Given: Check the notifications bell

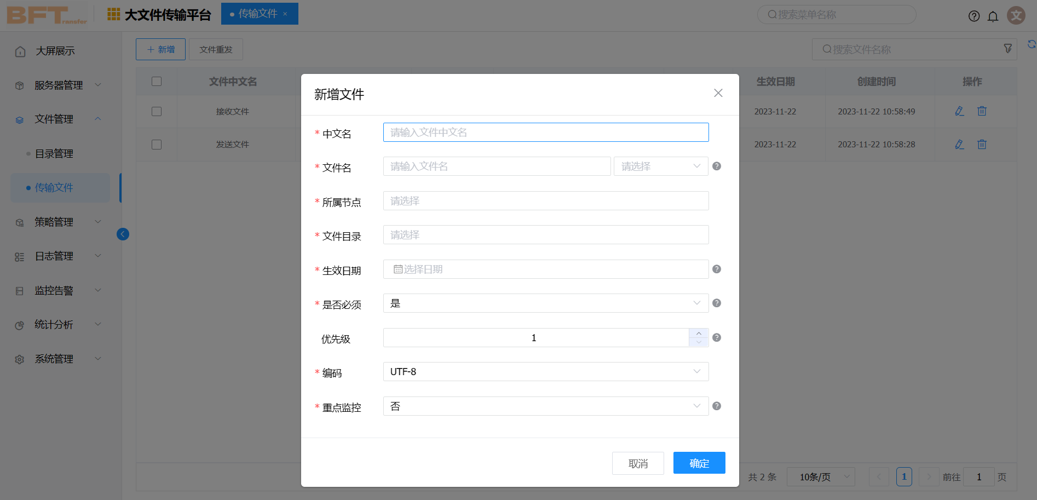Looking at the screenshot, I should [x=993, y=16].
